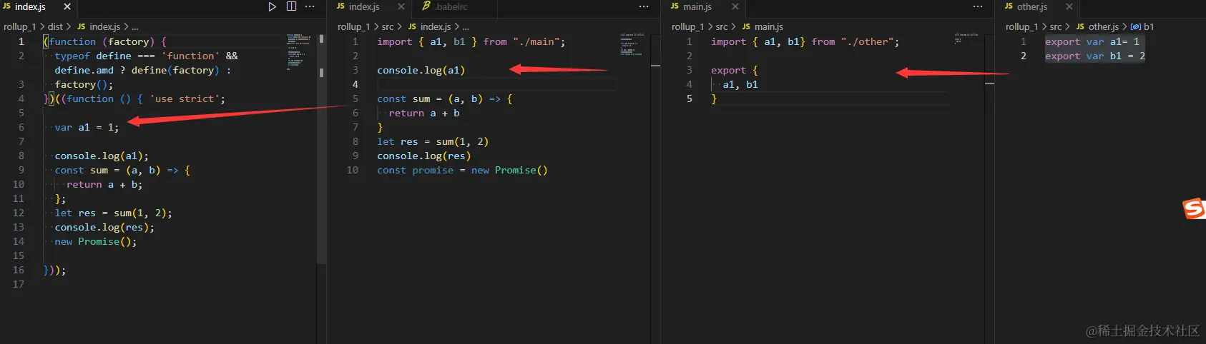Open rollup_1 breadcrumb in dist index.js editor

19,26
